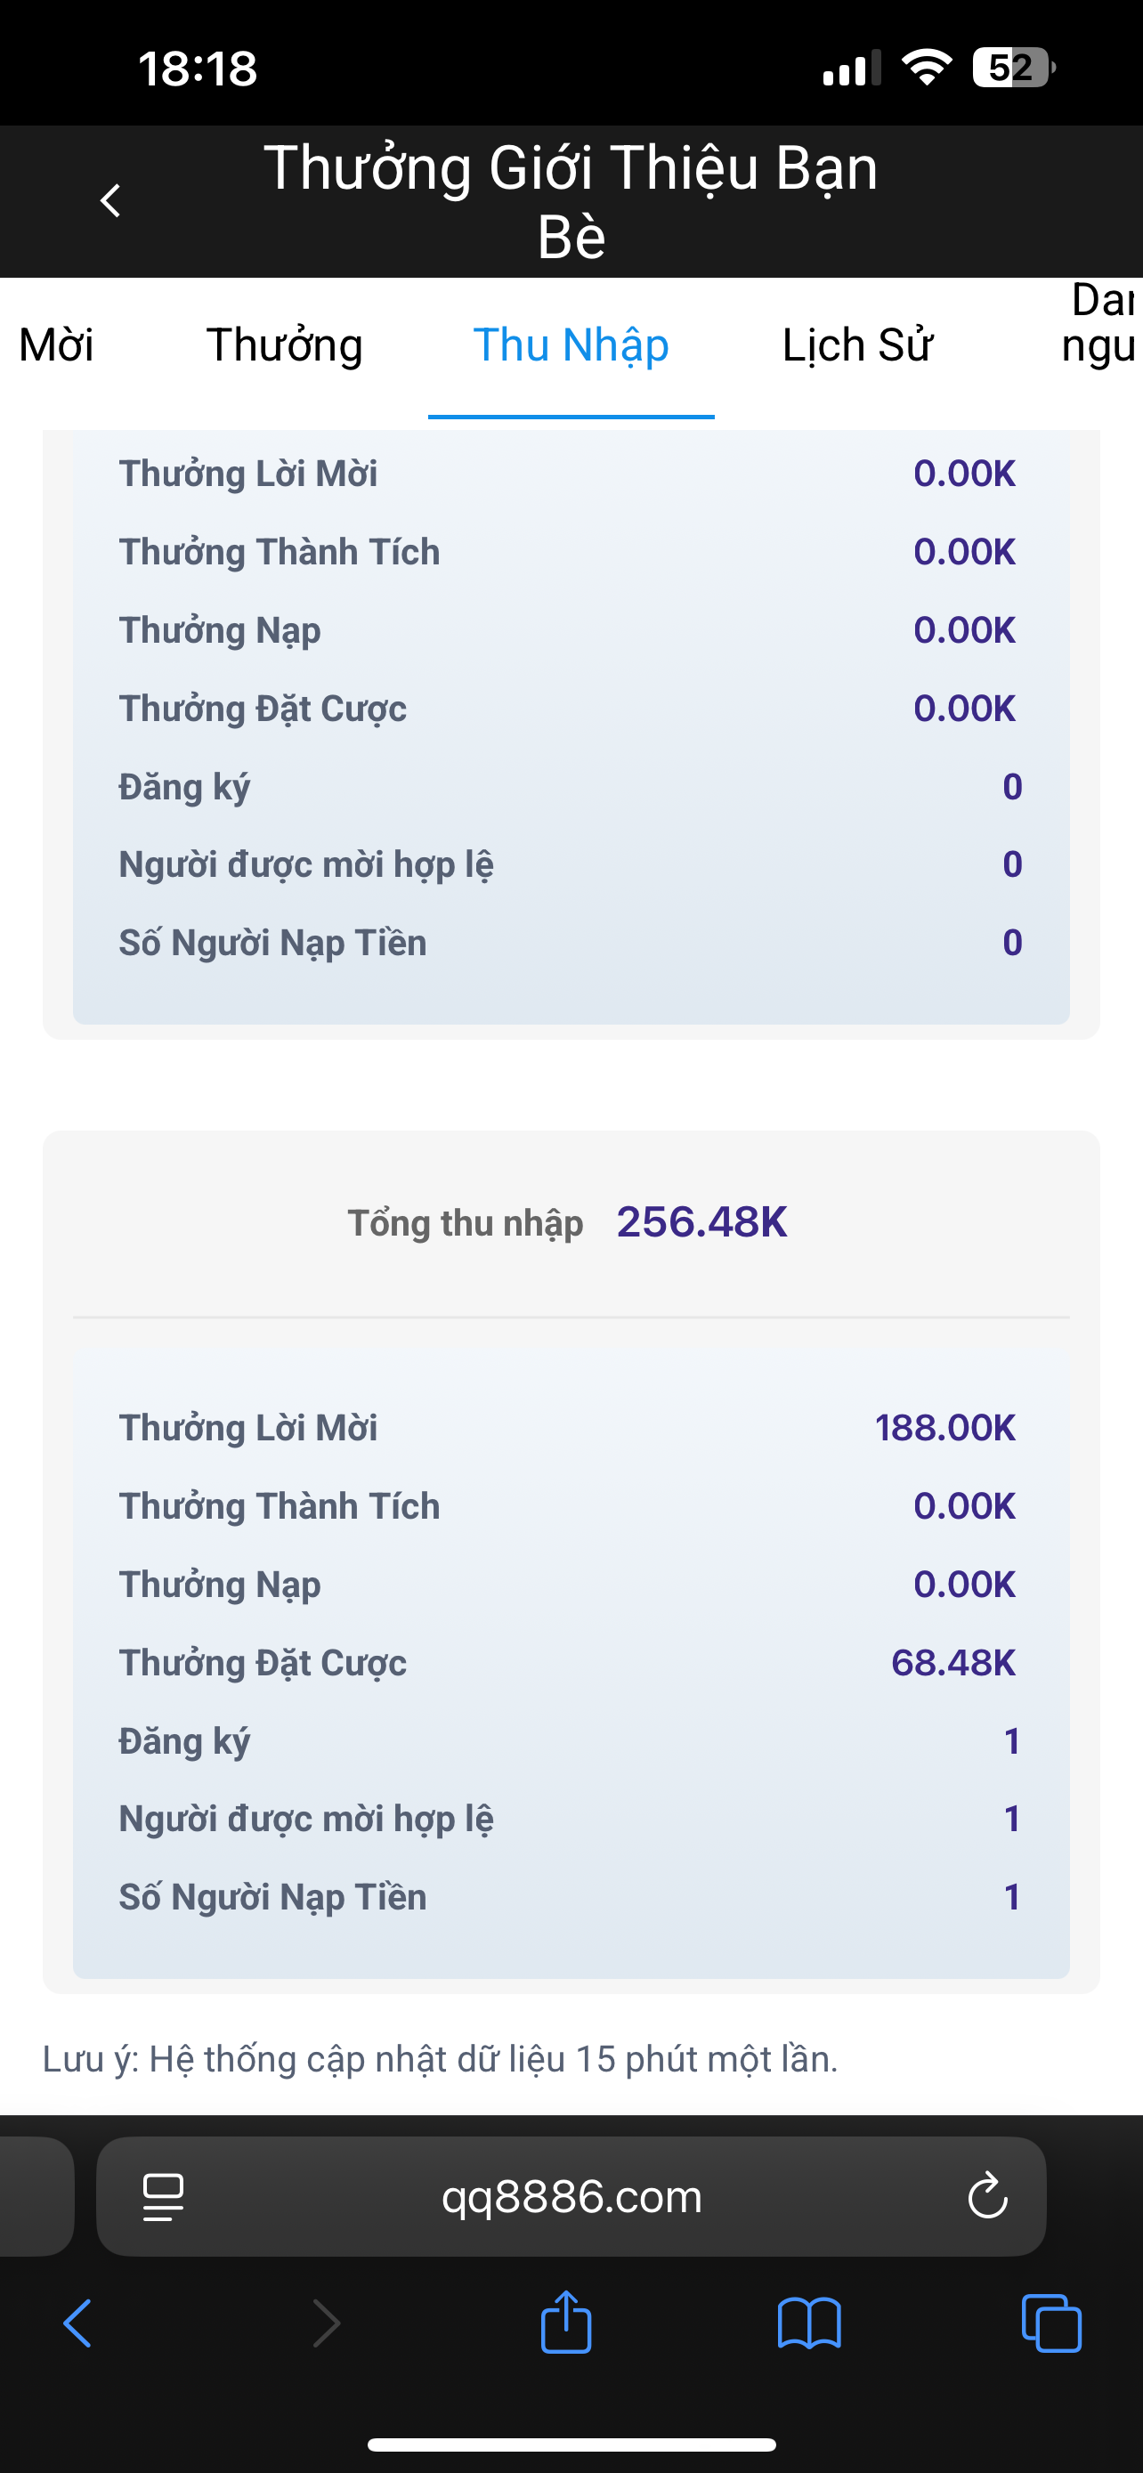Viewport: 1143px width, 2473px height.
Task: Reload the page with the refresh icon
Action: click(x=986, y=2195)
